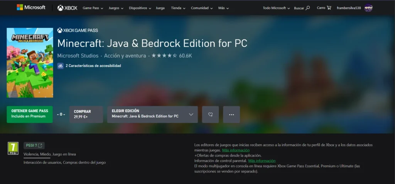Open the search magnifier icon
The width and height of the screenshot is (395, 184).
[x=307, y=8]
